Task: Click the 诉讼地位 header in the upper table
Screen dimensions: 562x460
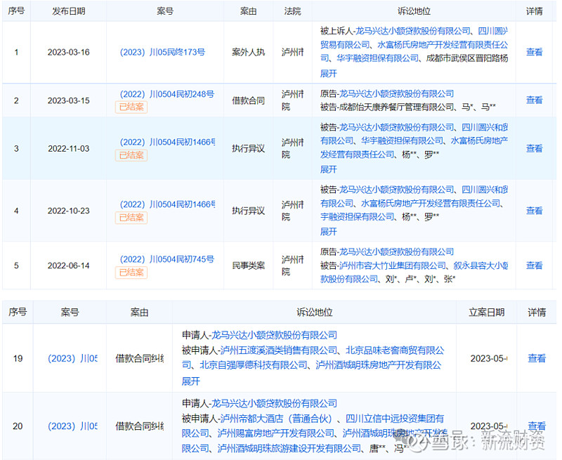Action: 414,11
